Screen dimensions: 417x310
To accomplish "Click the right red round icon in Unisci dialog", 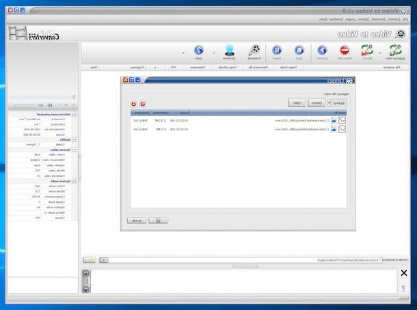I will pos(143,104).
